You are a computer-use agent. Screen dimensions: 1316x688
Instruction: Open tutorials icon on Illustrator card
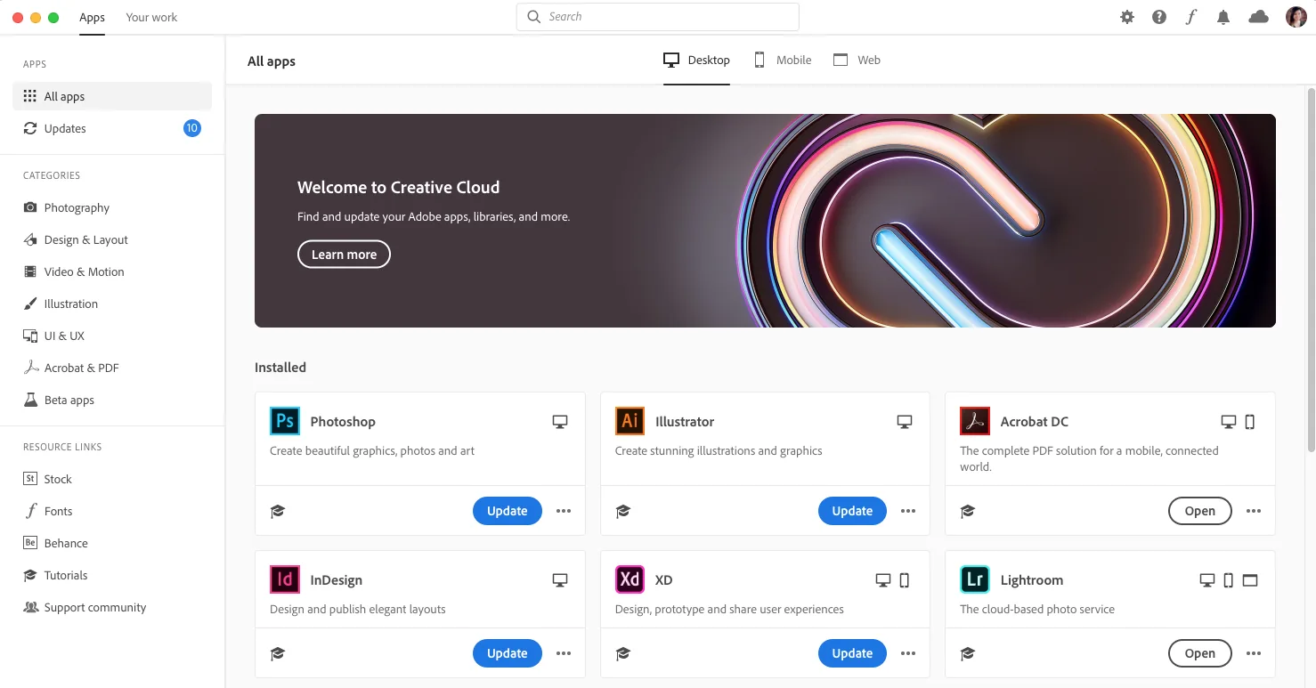pos(623,511)
